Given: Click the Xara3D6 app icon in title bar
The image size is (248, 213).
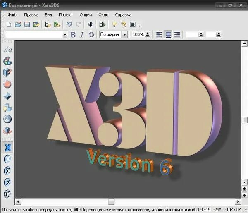Looking at the screenshot, I should [4, 5].
